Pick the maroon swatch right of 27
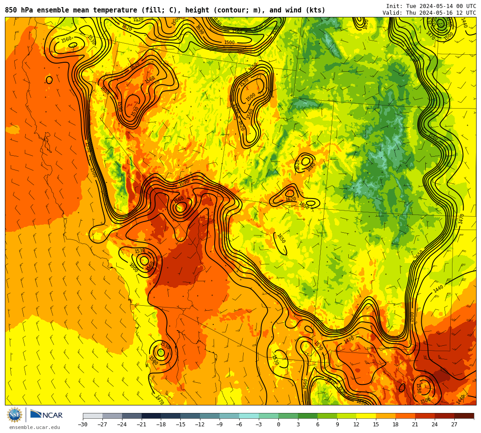Image resolution: width=481 pixels, height=433 pixels. (x=464, y=416)
